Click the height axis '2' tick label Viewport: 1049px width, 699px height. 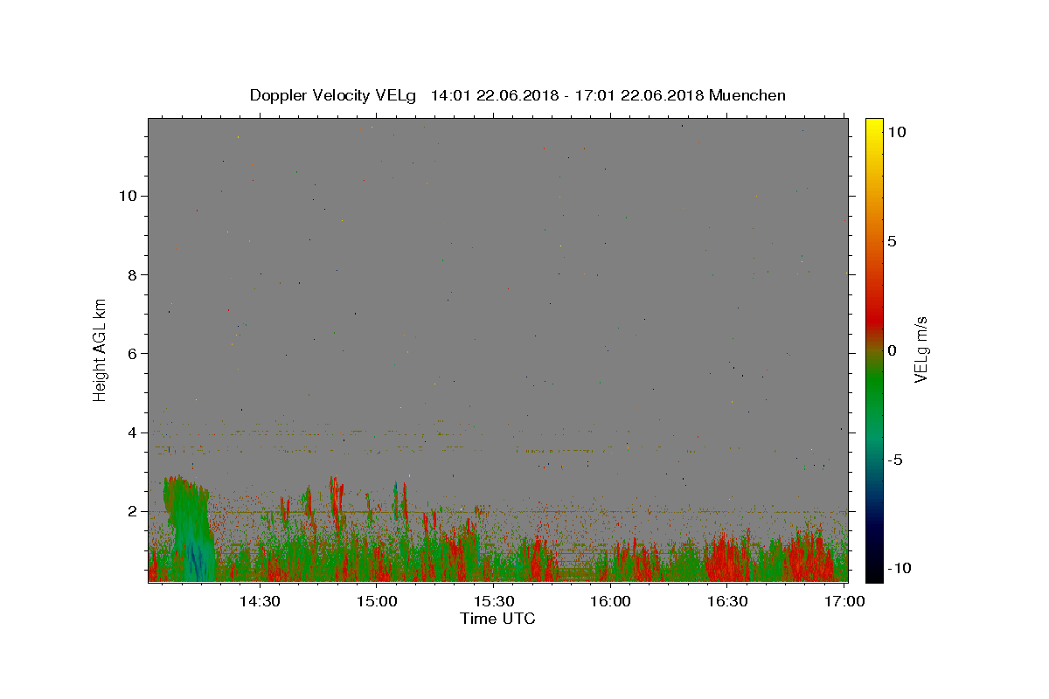132,511
